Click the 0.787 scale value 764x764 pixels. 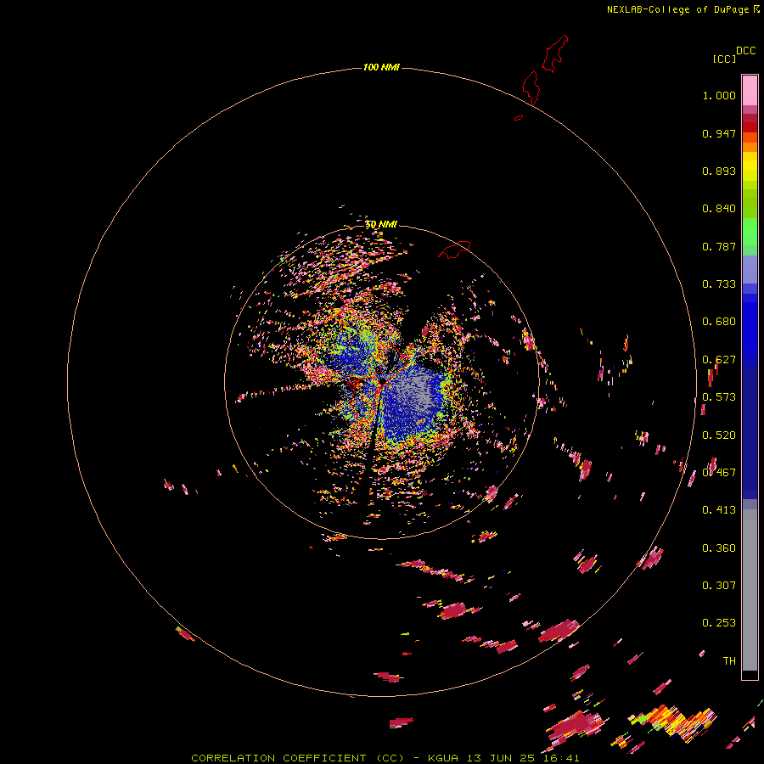719,246
